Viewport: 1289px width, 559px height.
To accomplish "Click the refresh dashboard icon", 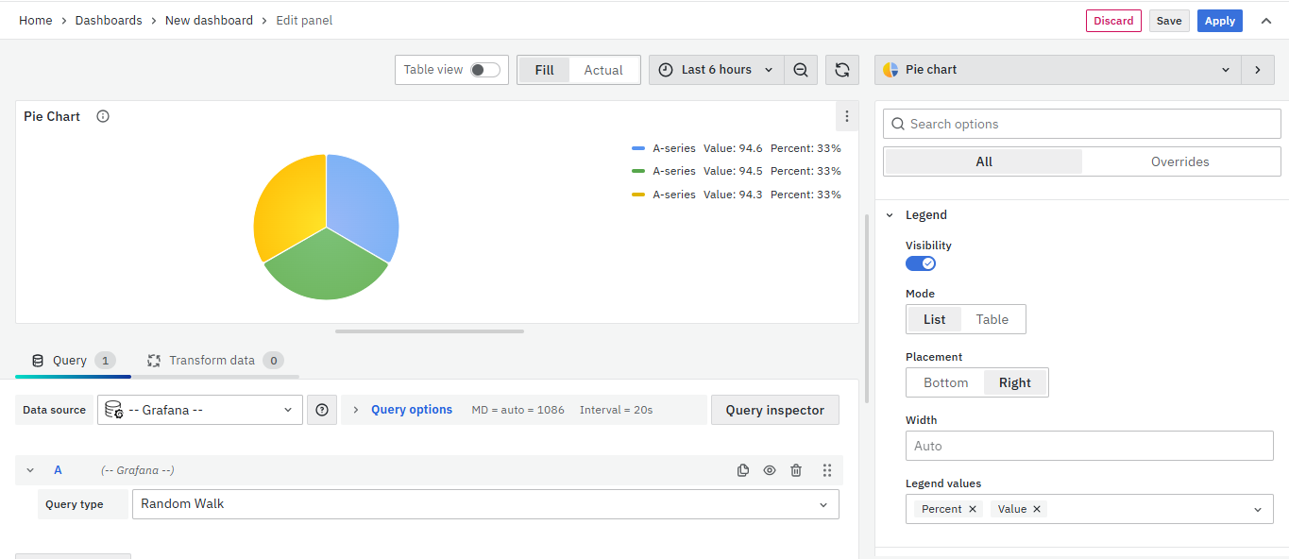I will pos(842,70).
